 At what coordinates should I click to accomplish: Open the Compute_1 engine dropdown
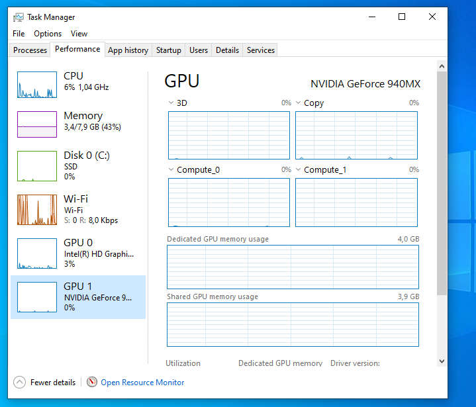299,170
